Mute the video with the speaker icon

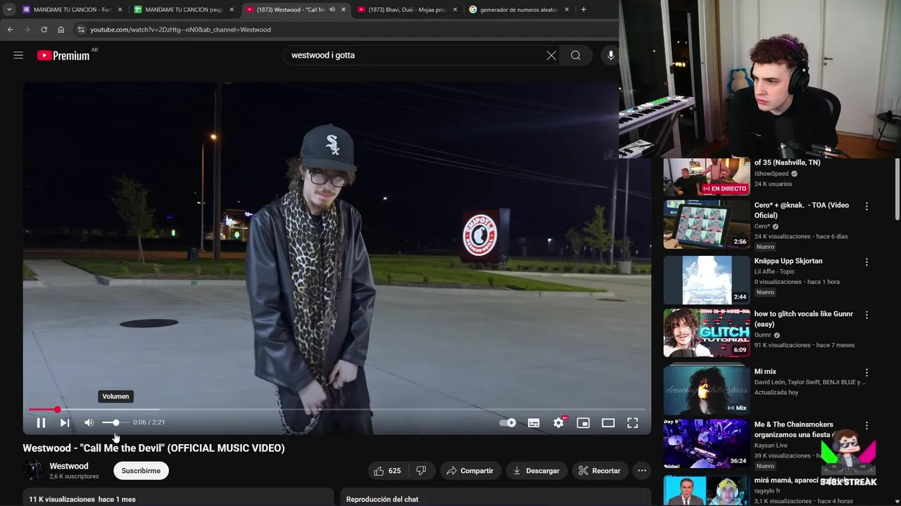tap(89, 422)
